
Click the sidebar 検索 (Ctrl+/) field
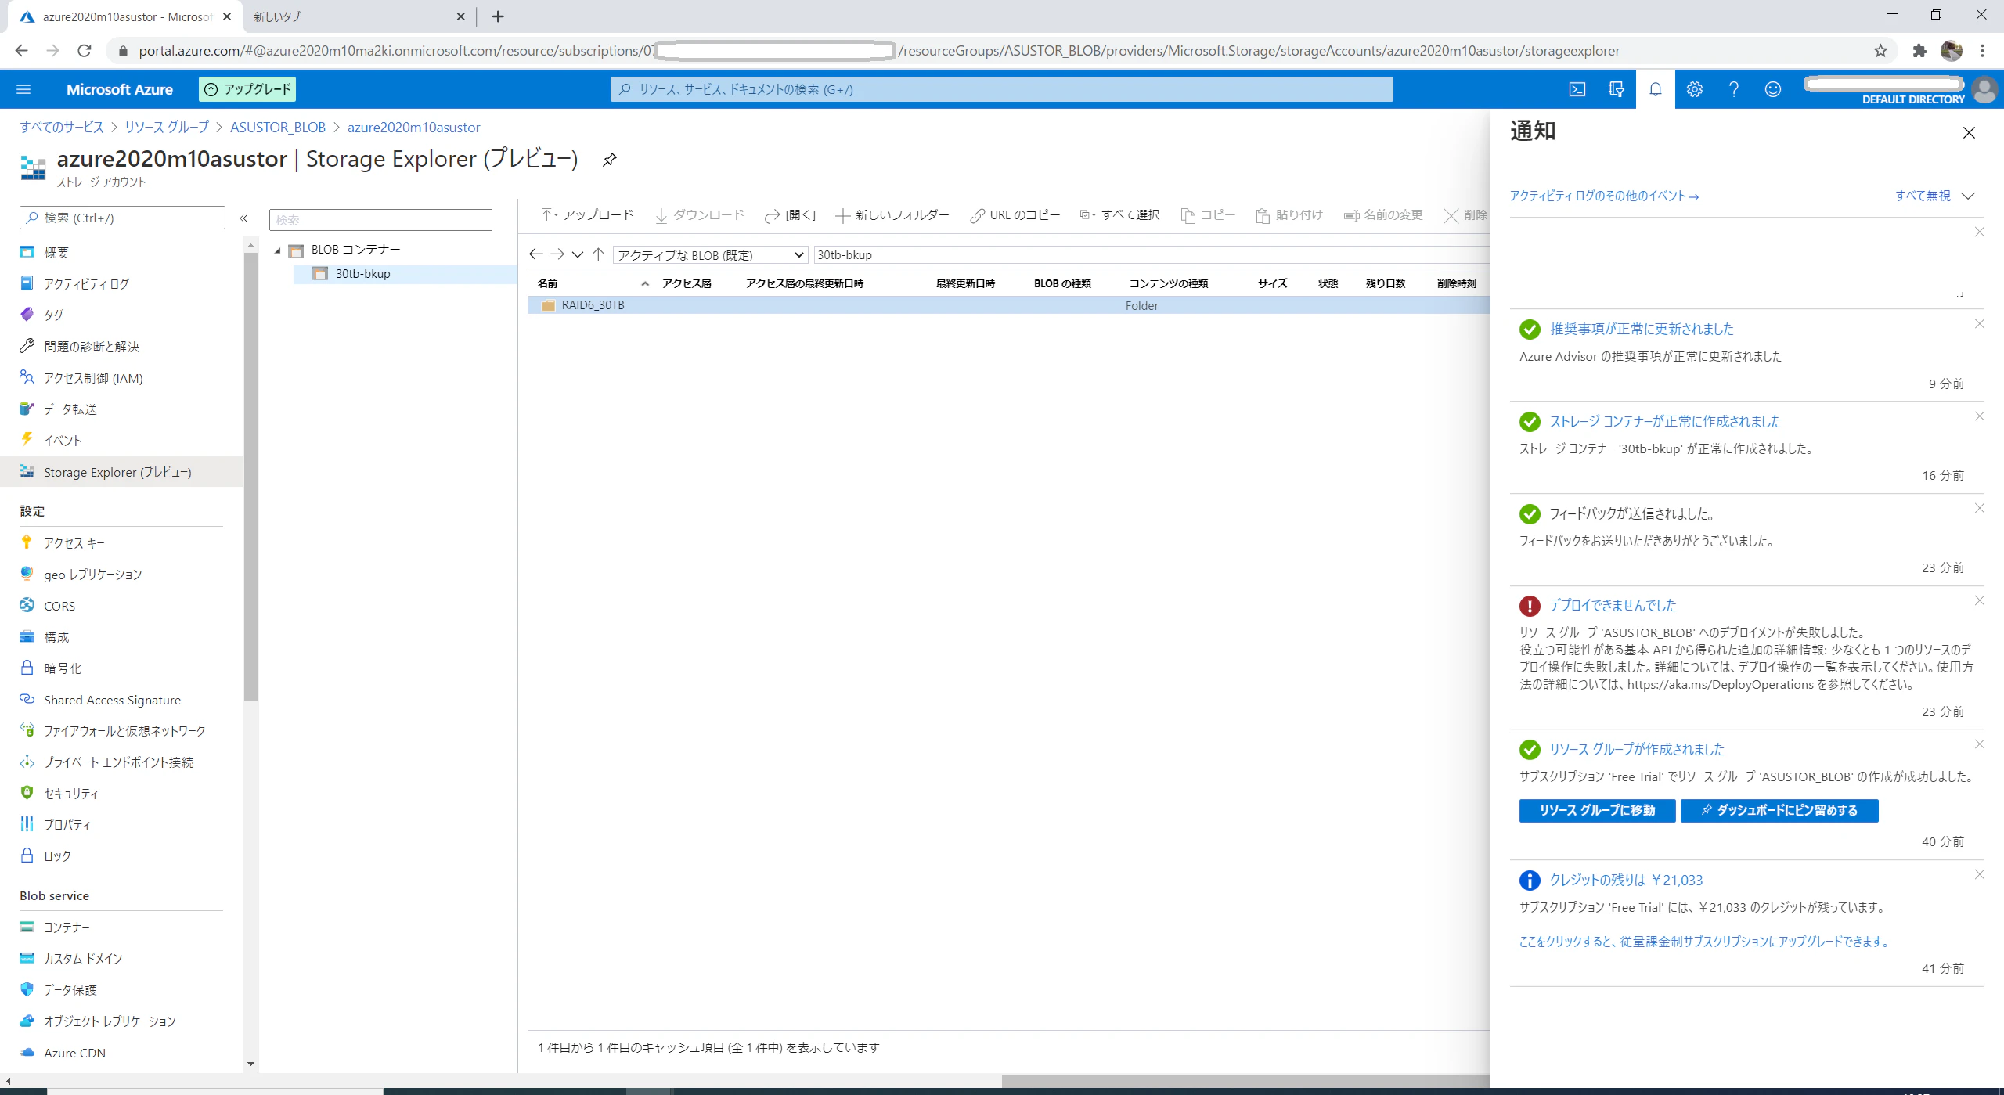(x=122, y=218)
